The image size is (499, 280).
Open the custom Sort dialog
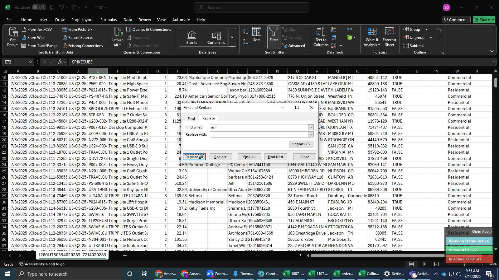click(x=256, y=35)
